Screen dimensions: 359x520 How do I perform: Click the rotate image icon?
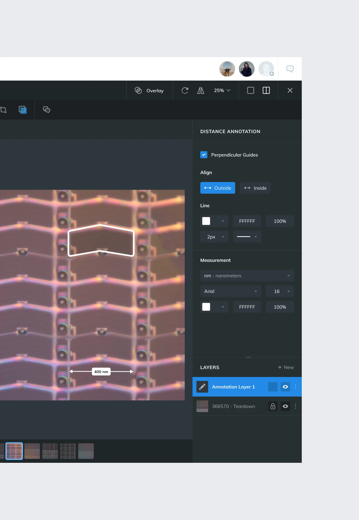(185, 90)
